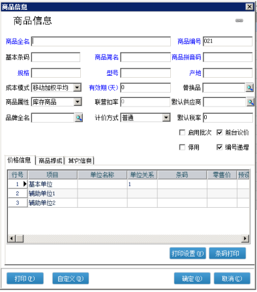Click the 单位关系 cell of 基本单位 row
257x292 pixels.
[x=142, y=184]
